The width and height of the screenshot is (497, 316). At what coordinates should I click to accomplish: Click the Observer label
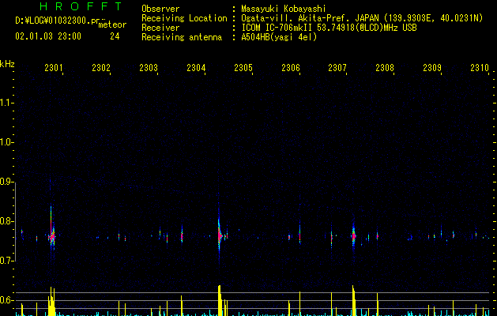click(160, 9)
